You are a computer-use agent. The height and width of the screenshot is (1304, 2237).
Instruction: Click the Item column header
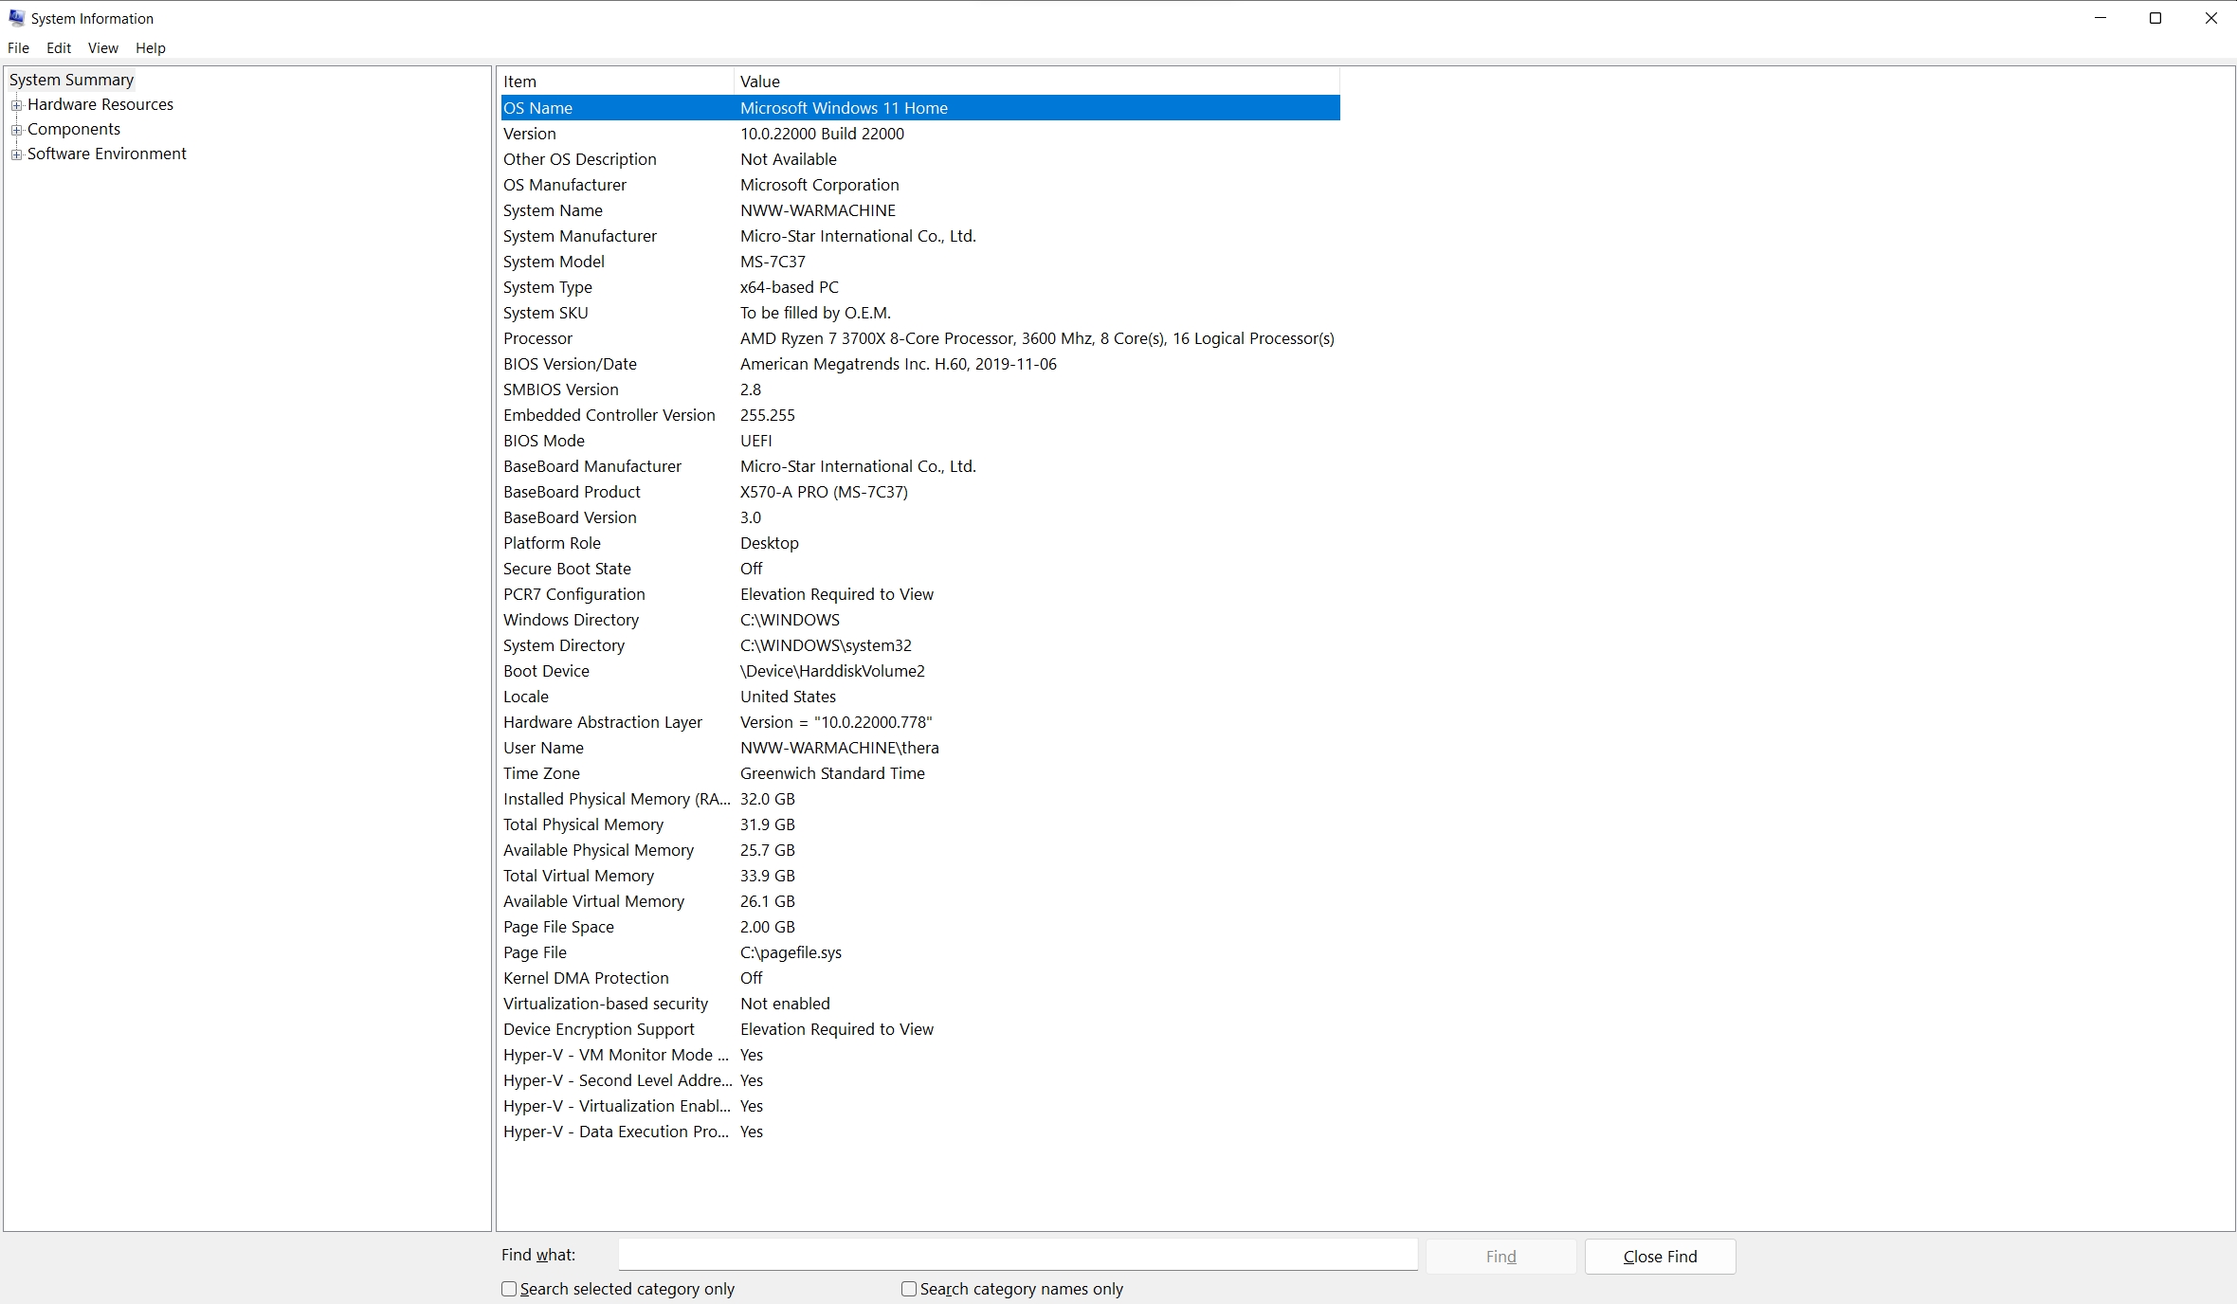(x=616, y=81)
